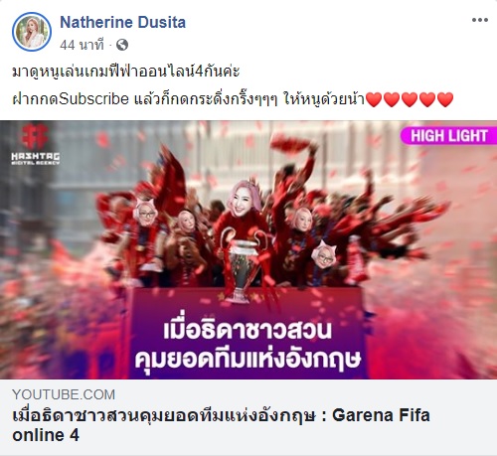Click Natherine Dusita's round profile picture
497x456 pixels.
pyautogui.click(x=32, y=32)
